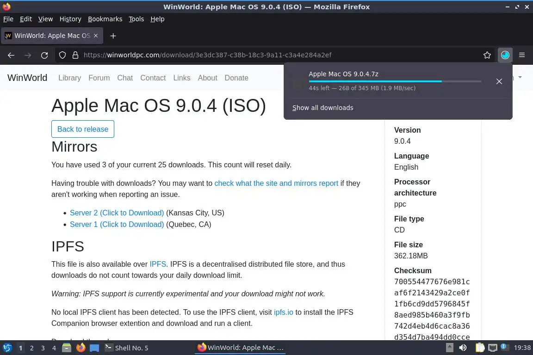Launch Firefox from taskbar quick launch
Image resolution: width=533 pixels, height=355 pixels.
(81, 348)
